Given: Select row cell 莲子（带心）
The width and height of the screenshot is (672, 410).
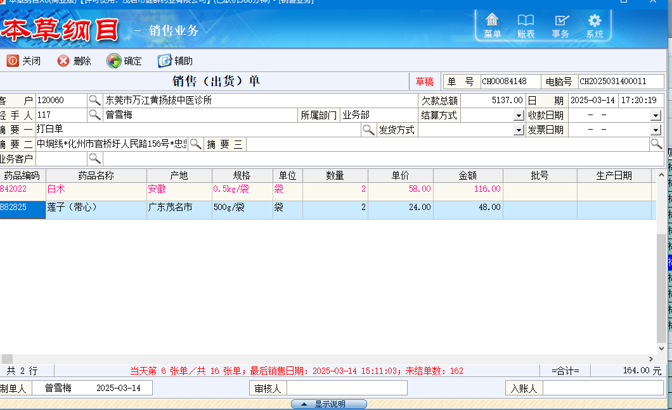Looking at the screenshot, I should pyautogui.click(x=96, y=210).
